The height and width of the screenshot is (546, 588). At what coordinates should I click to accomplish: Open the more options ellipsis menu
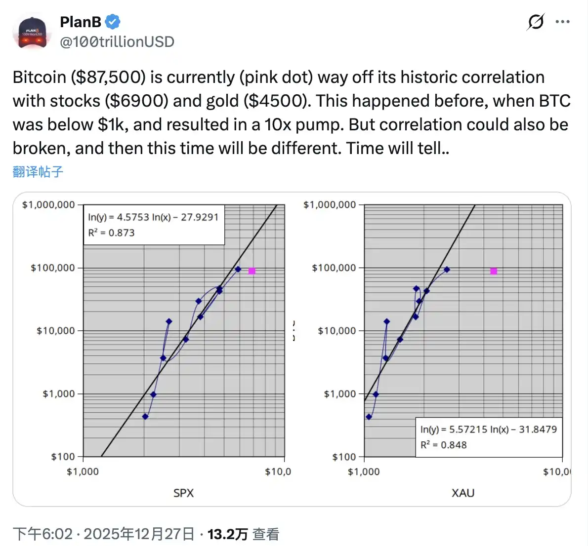pyautogui.click(x=563, y=22)
